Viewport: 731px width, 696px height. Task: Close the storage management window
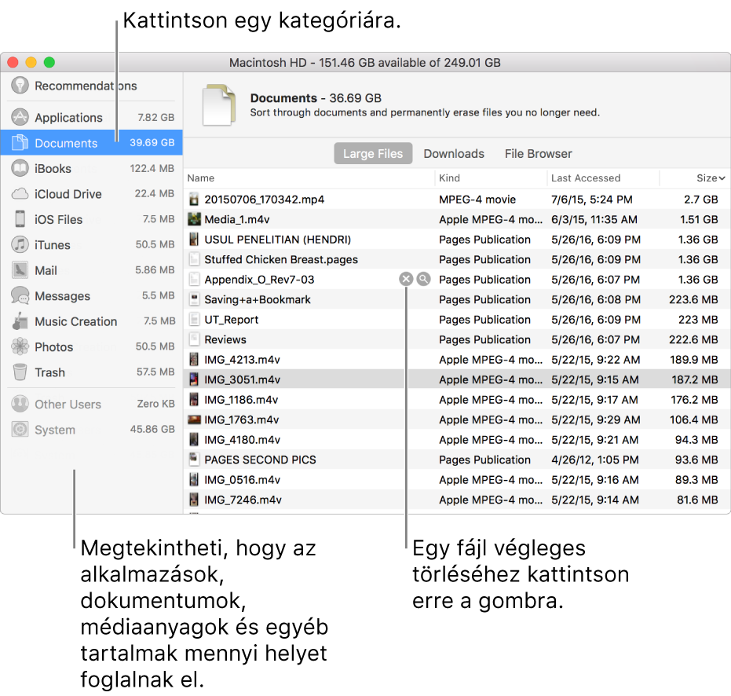(13, 63)
